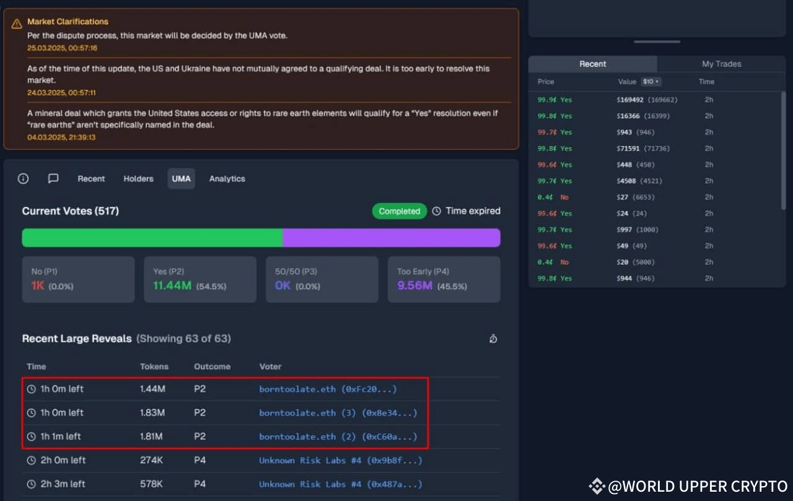
Task: Open the Analytics tab
Action: click(227, 178)
